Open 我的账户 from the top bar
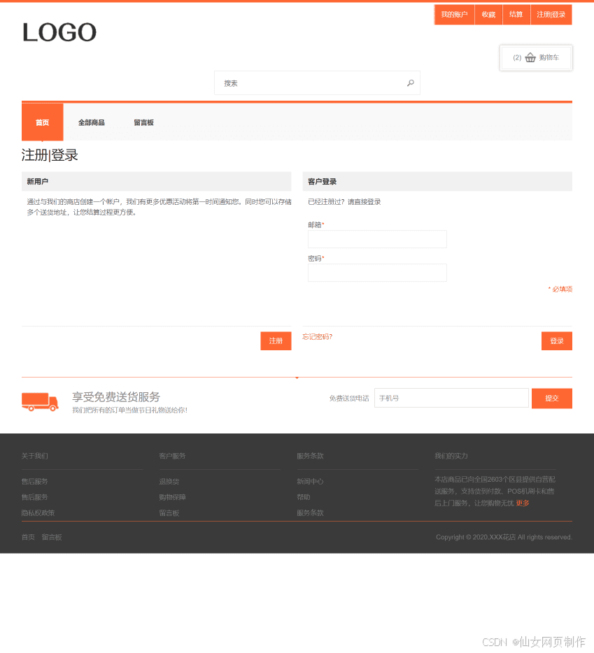The height and width of the screenshot is (653, 594). (x=453, y=14)
